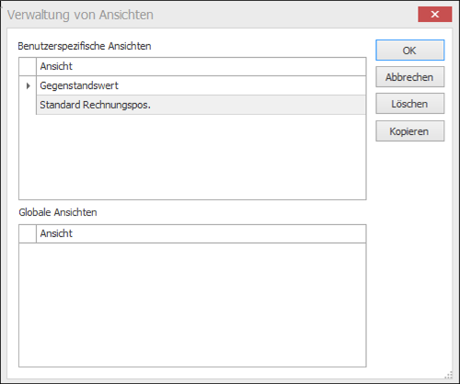
Task: Click the row indicator arrow beside Gegenstandswert
Action: 28,85
